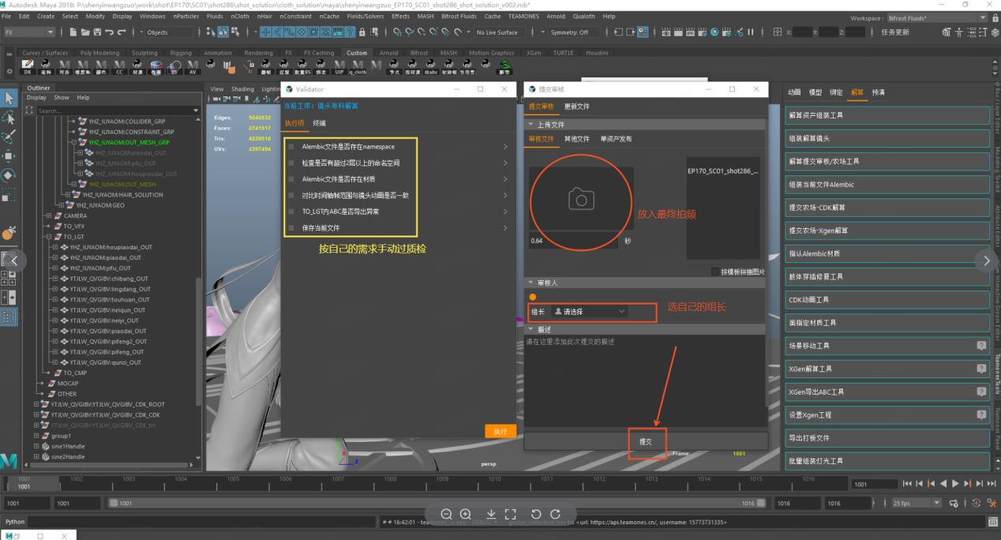The height and width of the screenshot is (540, 1001).
Task: Collapse the '审核人' section
Action: click(x=531, y=283)
